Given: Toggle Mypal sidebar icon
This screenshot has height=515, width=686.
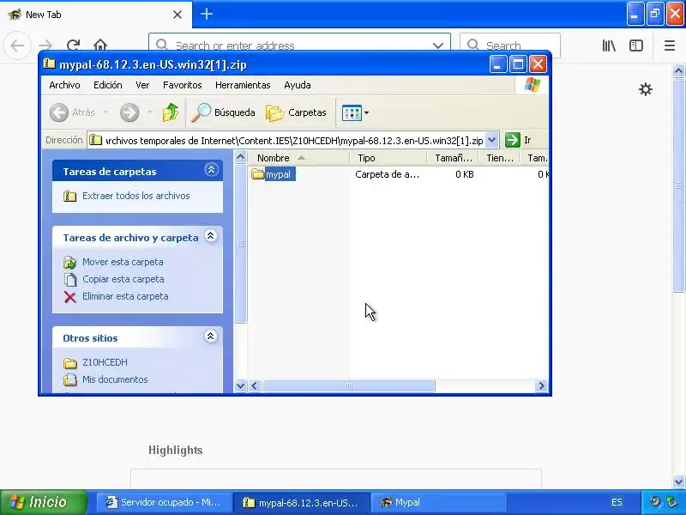Looking at the screenshot, I should click(636, 45).
